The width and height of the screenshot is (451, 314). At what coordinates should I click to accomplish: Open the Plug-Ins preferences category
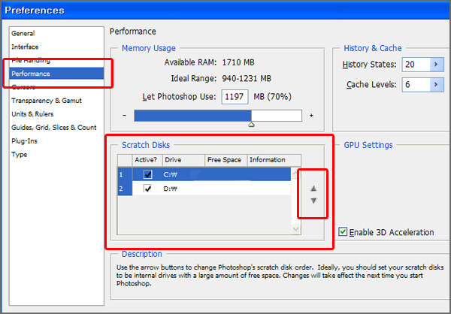click(x=24, y=141)
